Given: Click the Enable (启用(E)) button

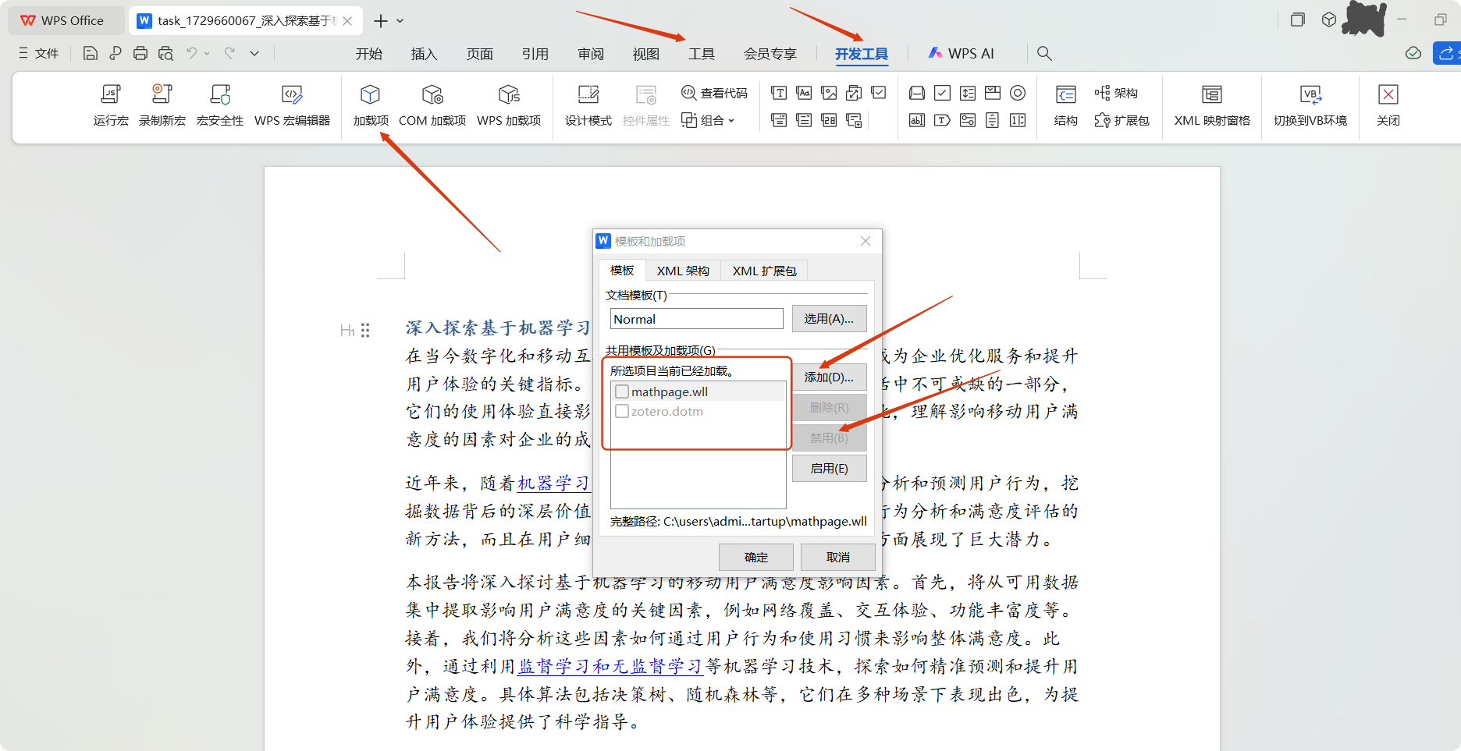Looking at the screenshot, I should [x=829, y=468].
